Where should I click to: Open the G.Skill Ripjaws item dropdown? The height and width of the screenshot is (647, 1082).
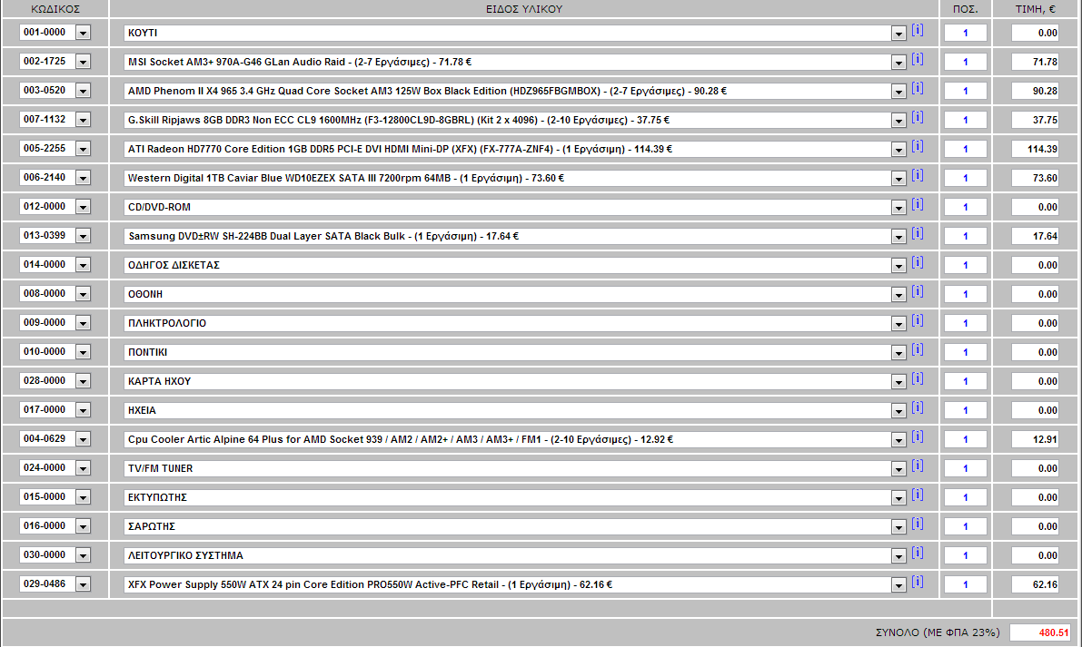(x=898, y=121)
